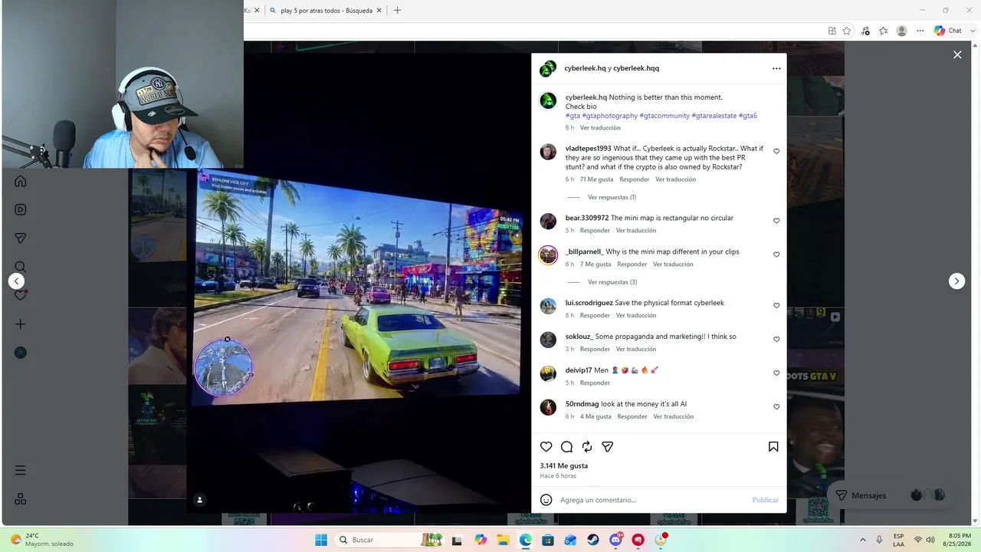Like _billparnell_'s comment
Screen dimensions: 981x552
(776, 255)
